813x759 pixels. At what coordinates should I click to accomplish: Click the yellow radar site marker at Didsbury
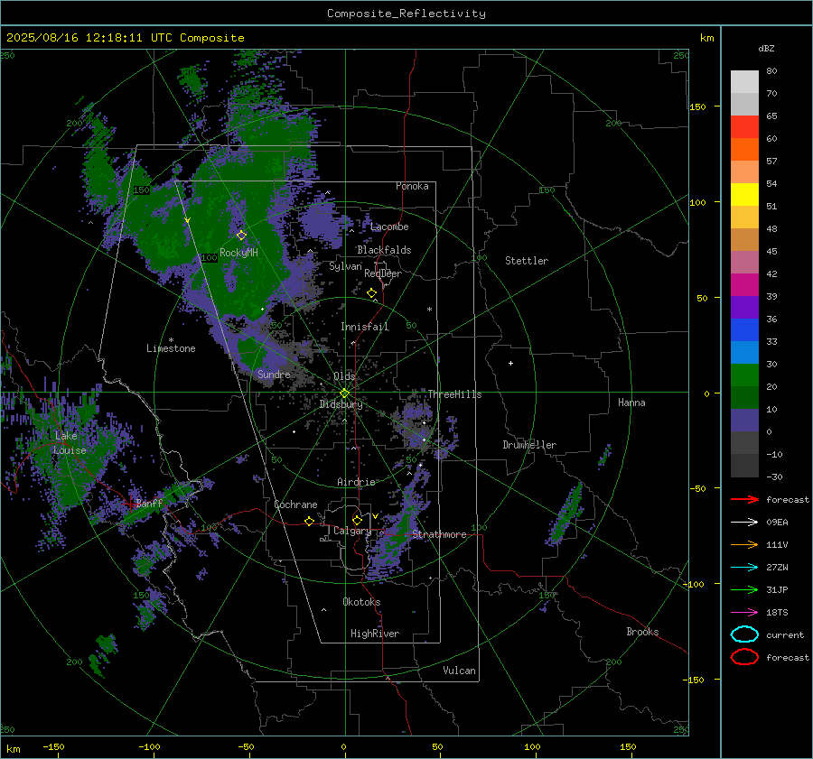pyautogui.click(x=344, y=393)
